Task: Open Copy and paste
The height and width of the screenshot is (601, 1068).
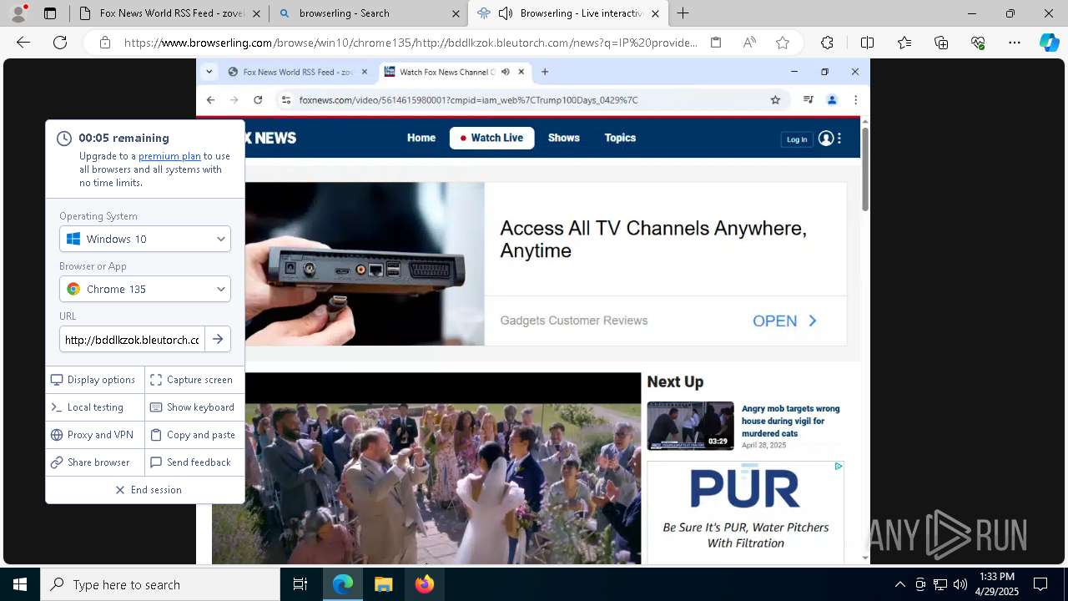Action: click(194, 435)
